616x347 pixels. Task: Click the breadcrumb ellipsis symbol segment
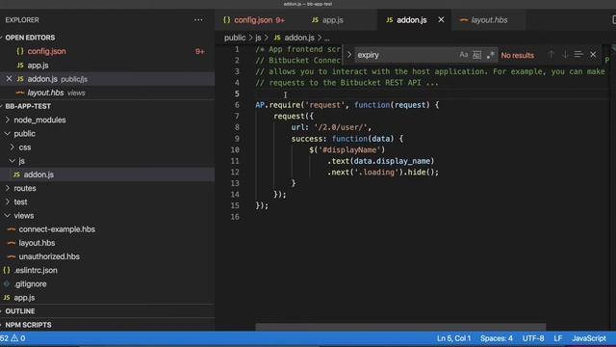click(x=327, y=39)
